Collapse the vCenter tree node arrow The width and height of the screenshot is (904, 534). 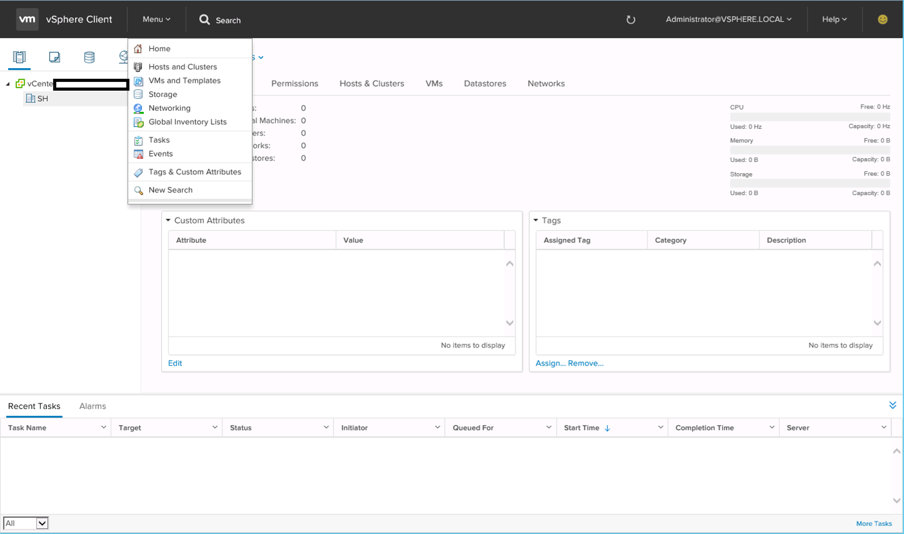[x=8, y=84]
